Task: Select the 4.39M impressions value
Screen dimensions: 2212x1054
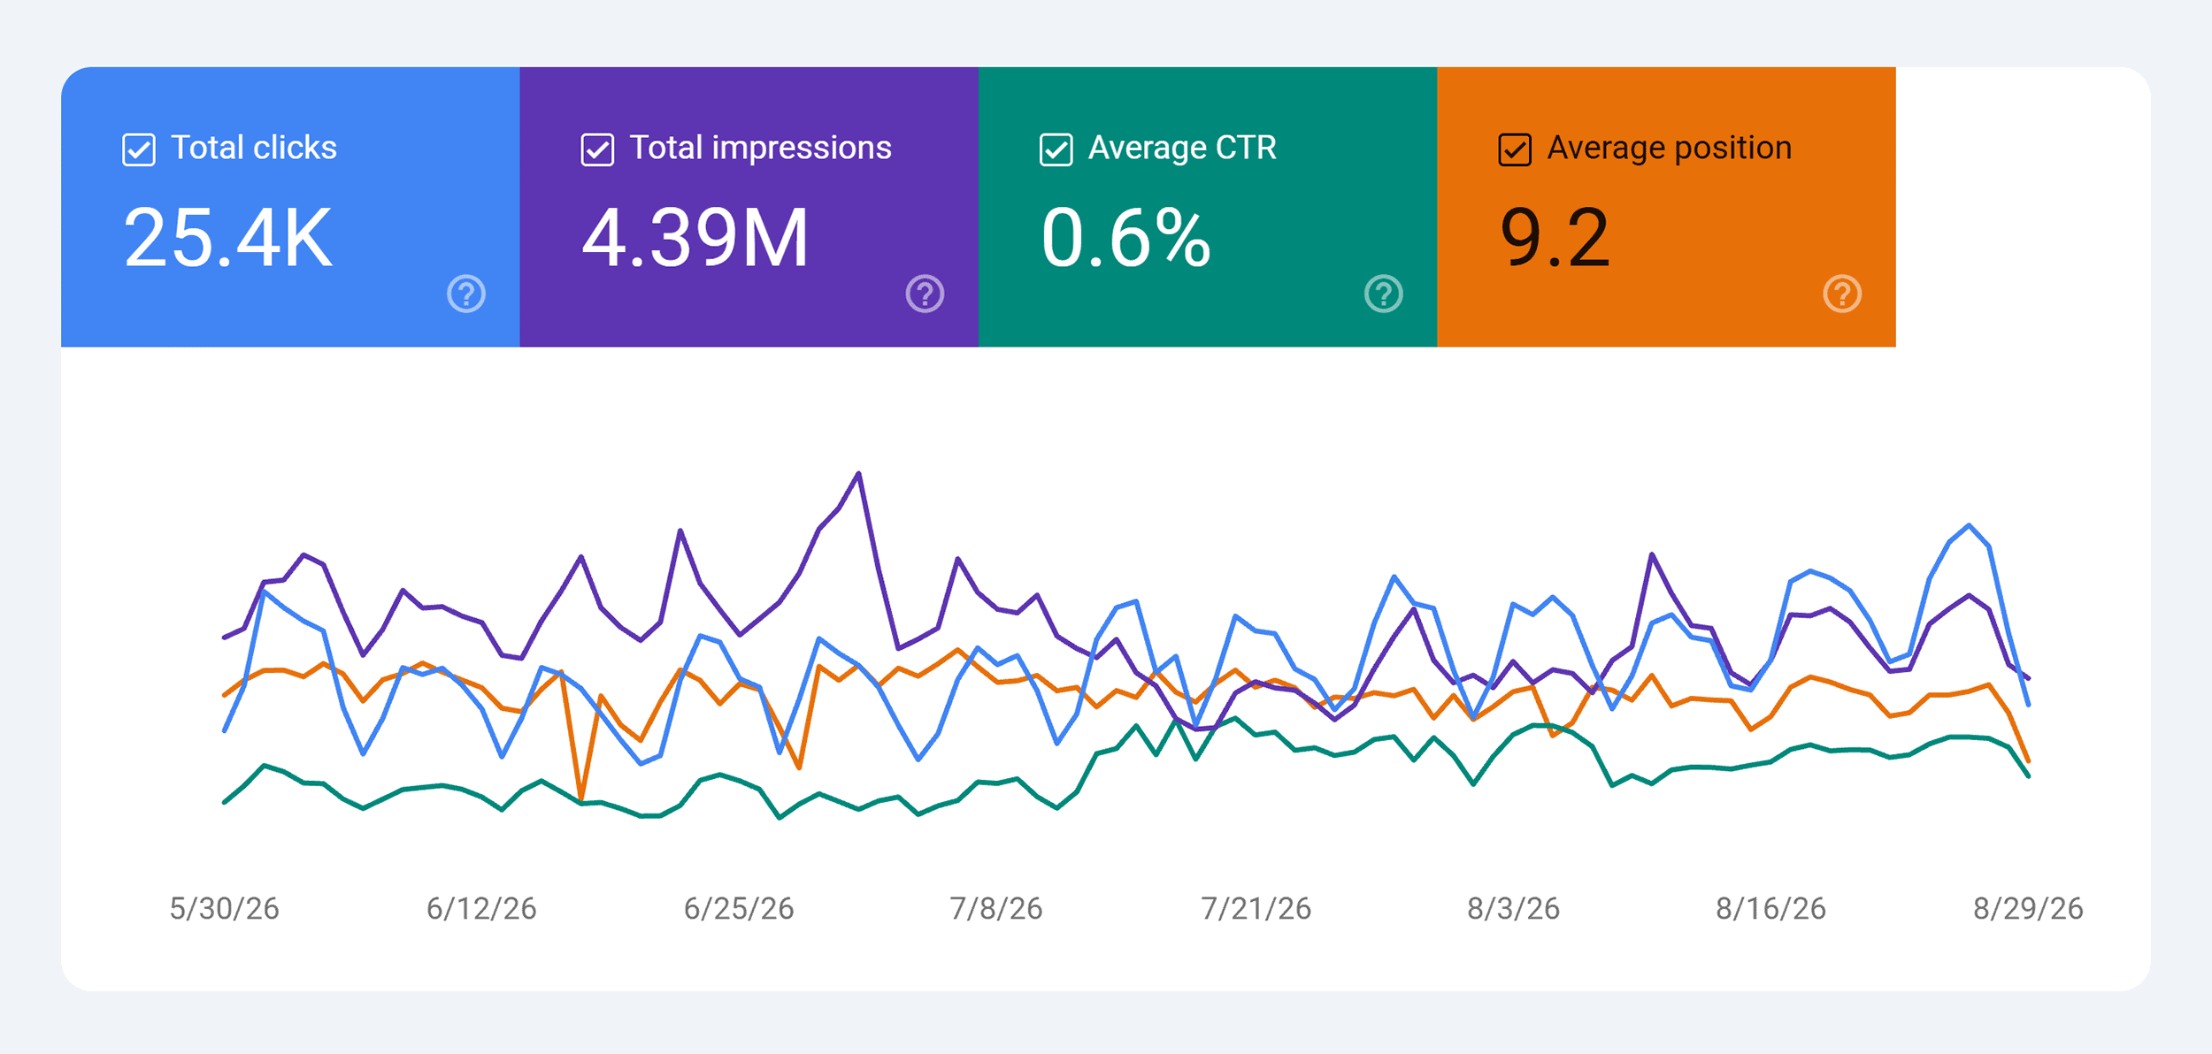Action: (x=695, y=237)
